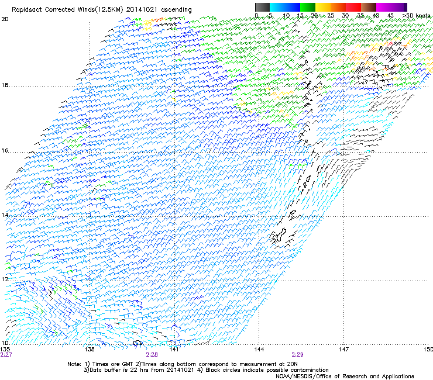Click the latitude label '20'
The height and width of the screenshot is (380, 433).
tap(5, 19)
